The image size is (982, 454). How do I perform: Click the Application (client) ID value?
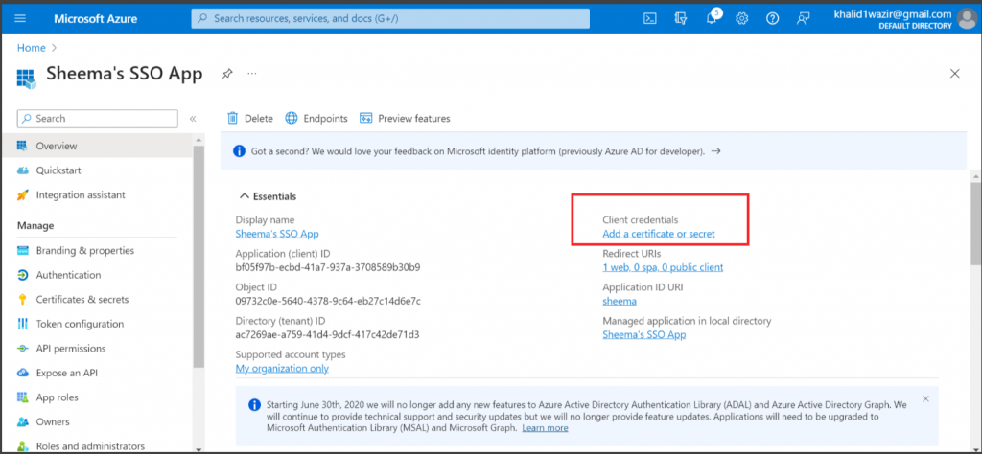point(328,267)
